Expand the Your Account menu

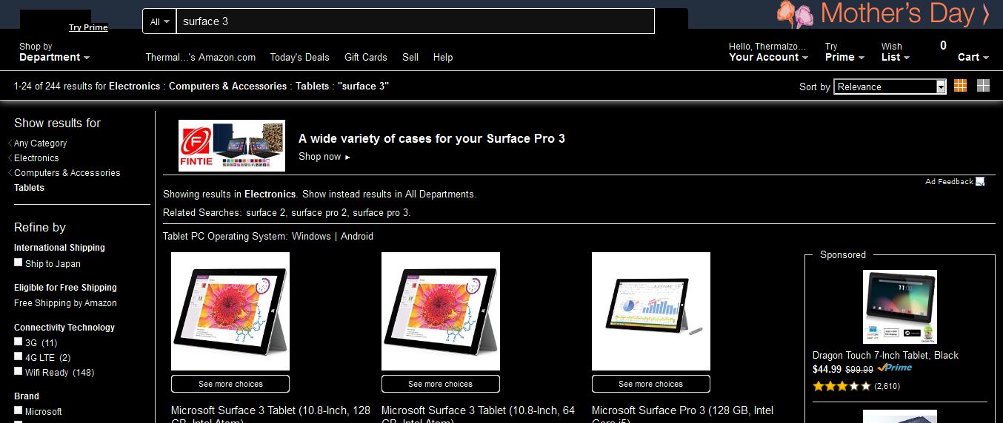(x=768, y=52)
